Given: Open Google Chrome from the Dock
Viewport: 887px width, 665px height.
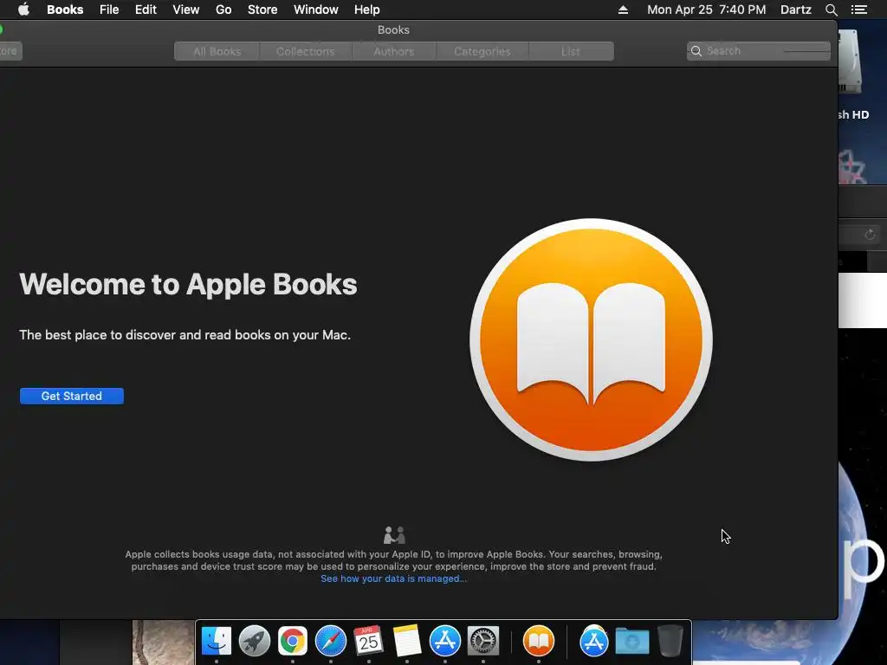Looking at the screenshot, I should pyautogui.click(x=293, y=641).
